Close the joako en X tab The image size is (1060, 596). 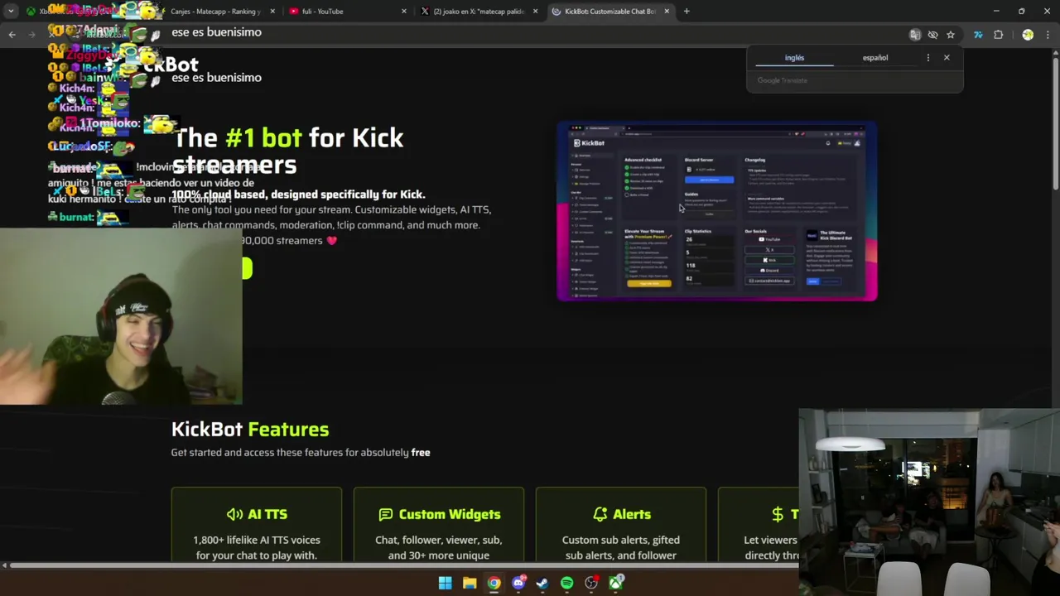pyautogui.click(x=535, y=12)
